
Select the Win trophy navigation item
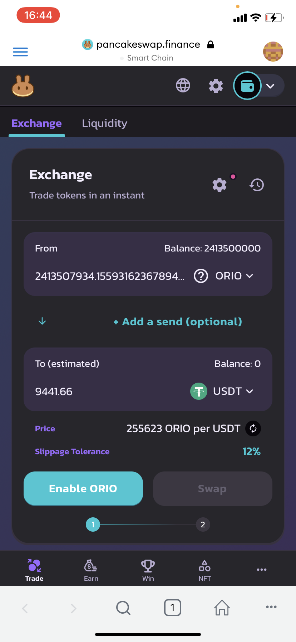click(x=148, y=570)
